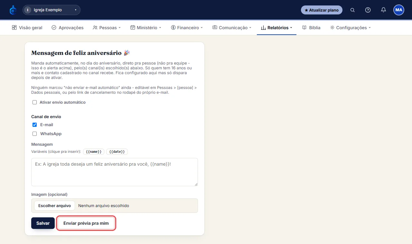Insert the {{name}} variable chip

(94, 152)
